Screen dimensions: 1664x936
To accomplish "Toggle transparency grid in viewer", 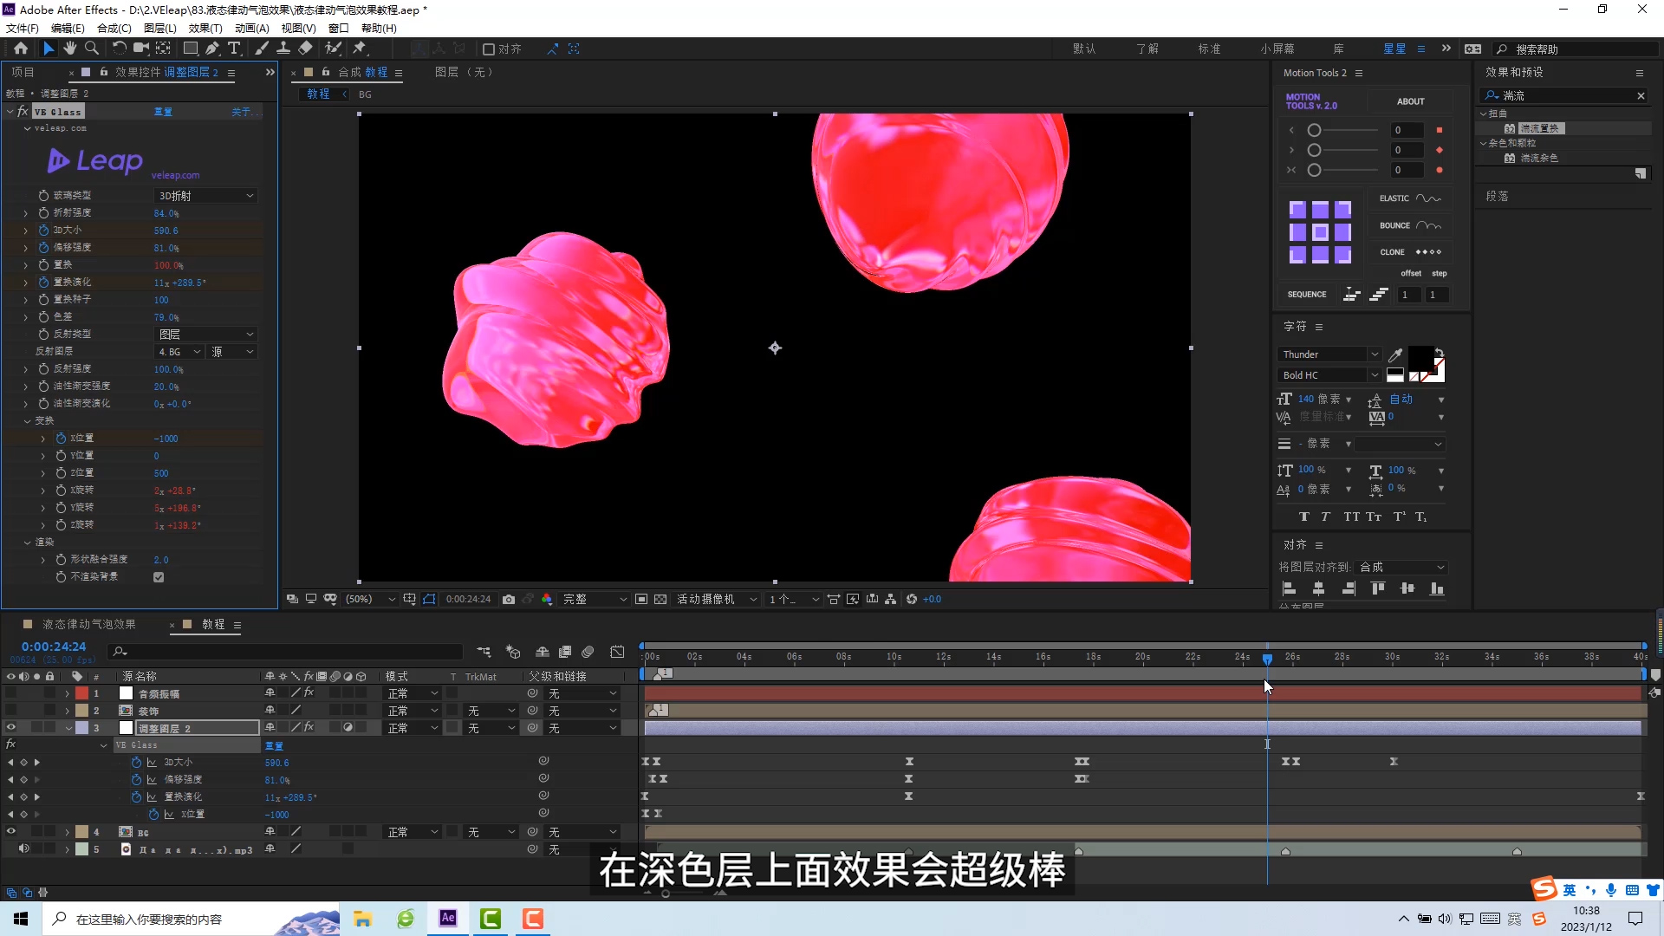I will tap(660, 599).
